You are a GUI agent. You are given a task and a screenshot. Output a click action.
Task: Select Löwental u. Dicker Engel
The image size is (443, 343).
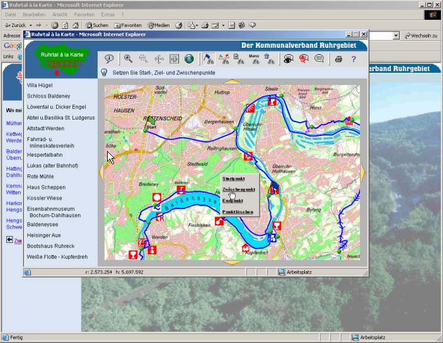[56, 107]
